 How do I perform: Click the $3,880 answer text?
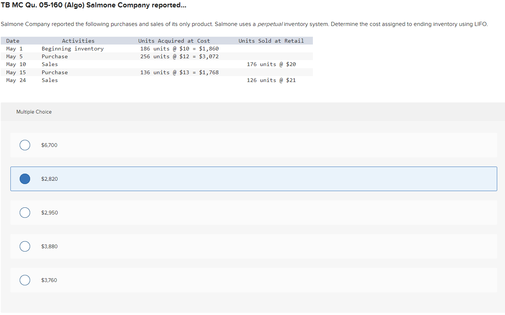49,246
